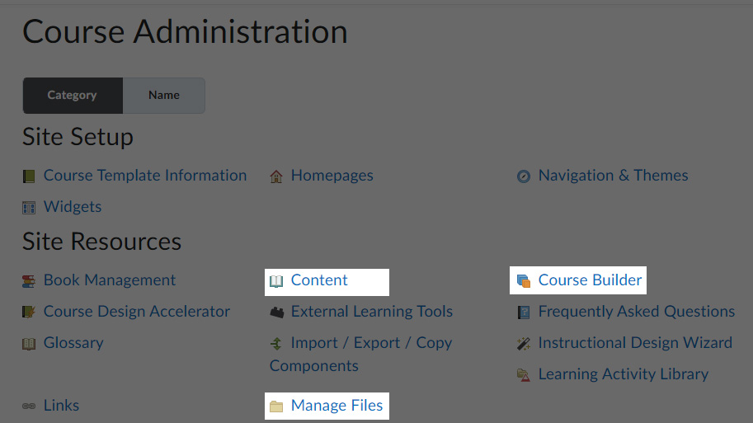Click the Instructional Design Wizard wand icon
The image size is (753, 423).
pos(524,344)
